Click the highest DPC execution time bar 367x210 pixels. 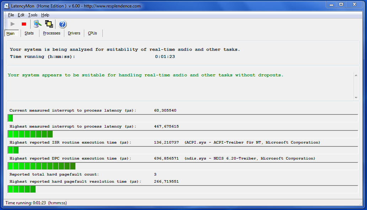183,166
